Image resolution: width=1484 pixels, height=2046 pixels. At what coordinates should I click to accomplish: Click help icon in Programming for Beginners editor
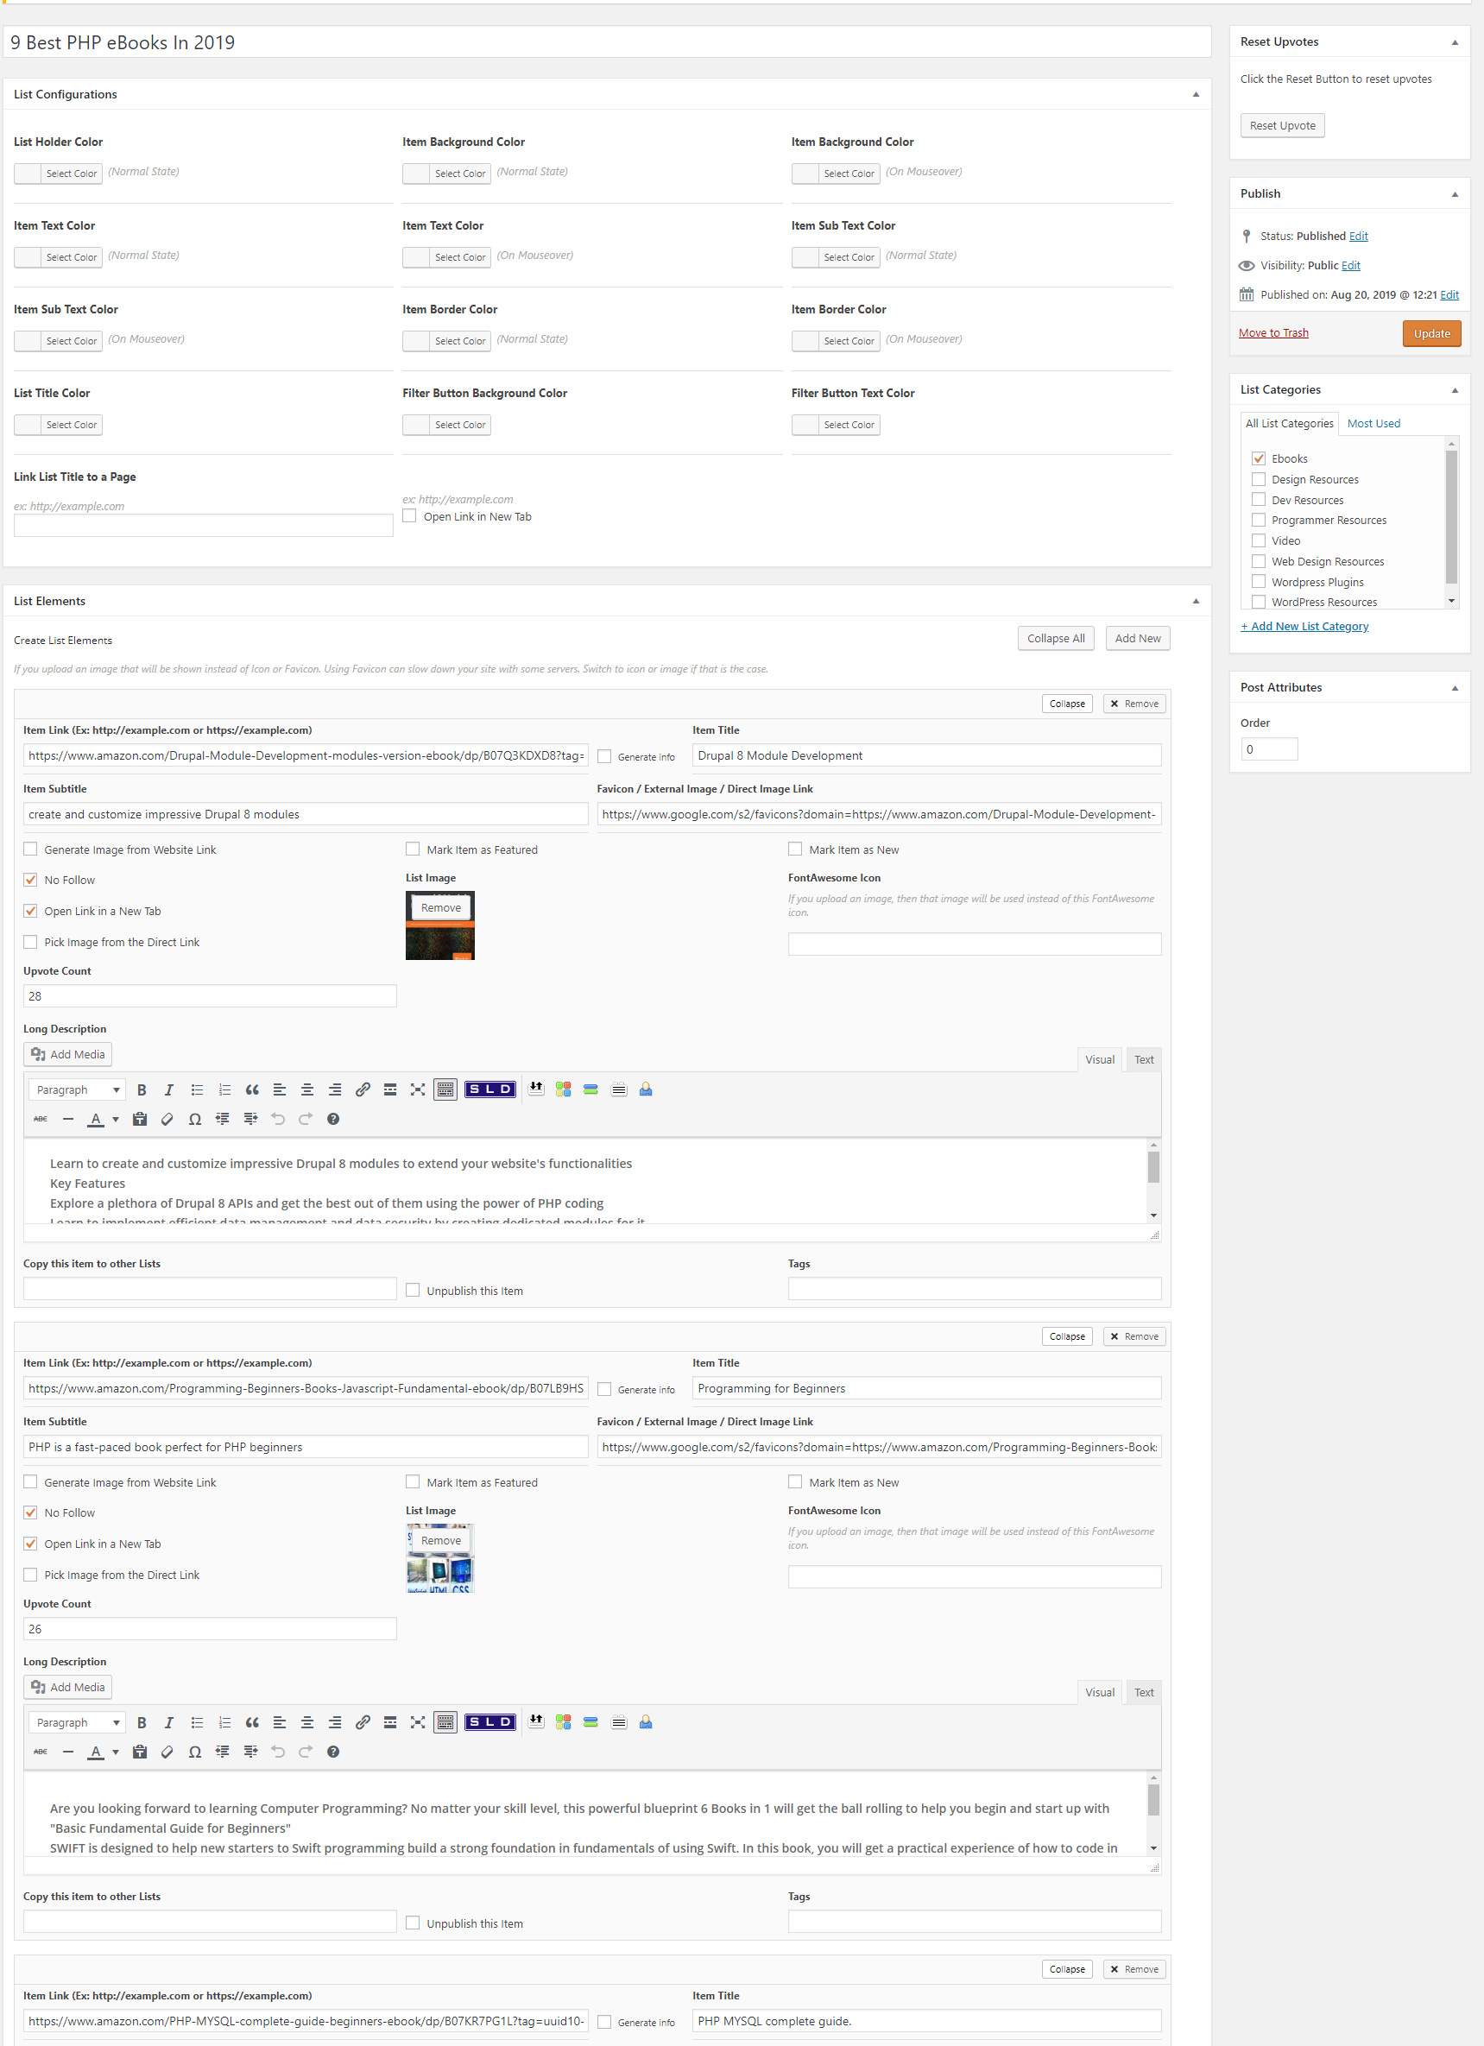coord(333,1752)
